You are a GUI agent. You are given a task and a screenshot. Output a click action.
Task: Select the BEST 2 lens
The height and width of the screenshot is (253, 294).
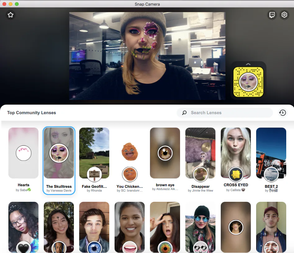pyautogui.click(x=271, y=160)
